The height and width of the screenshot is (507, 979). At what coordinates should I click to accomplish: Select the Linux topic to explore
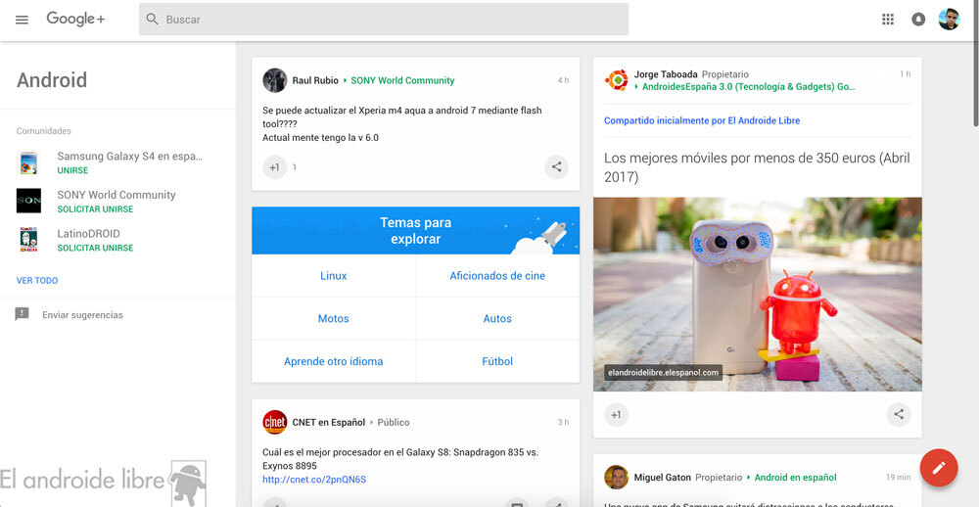(333, 276)
